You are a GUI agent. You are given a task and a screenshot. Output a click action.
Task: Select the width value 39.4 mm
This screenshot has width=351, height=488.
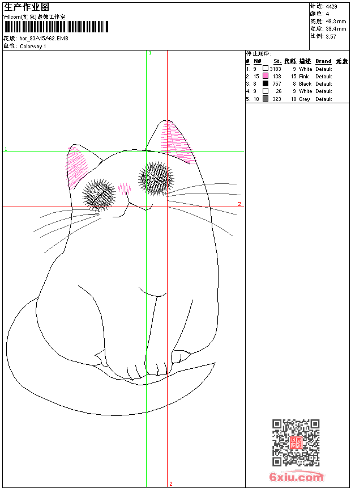pyautogui.click(x=336, y=29)
